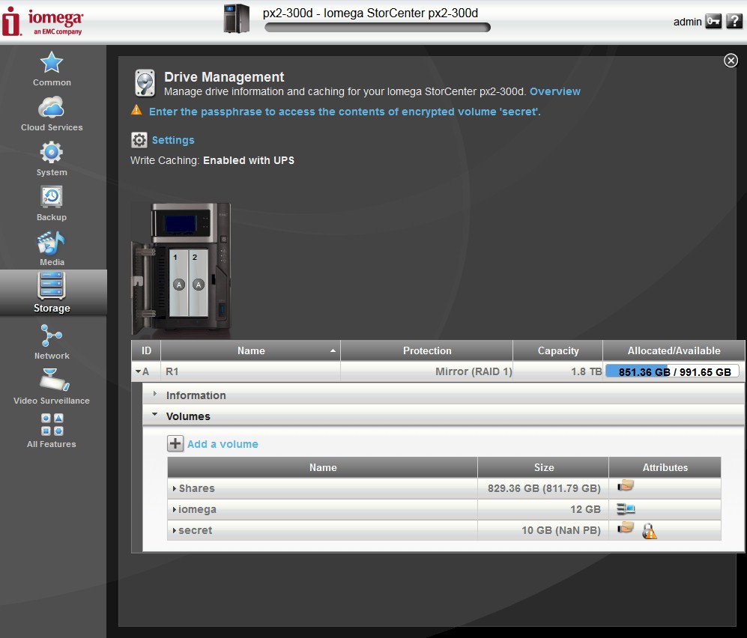Click the Iomega logo
Image resolution: width=747 pixels, height=638 pixels.
[43, 22]
